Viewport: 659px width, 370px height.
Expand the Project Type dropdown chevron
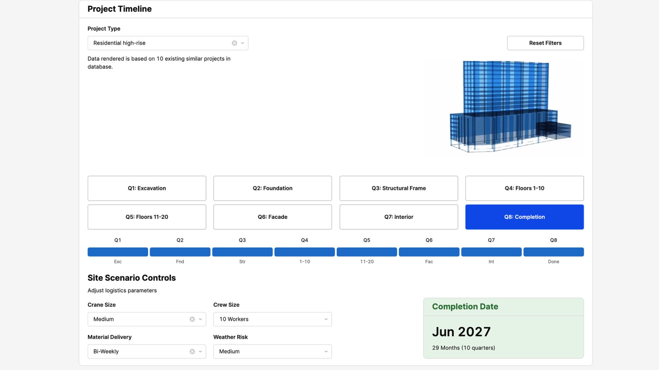(x=243, y=43)
